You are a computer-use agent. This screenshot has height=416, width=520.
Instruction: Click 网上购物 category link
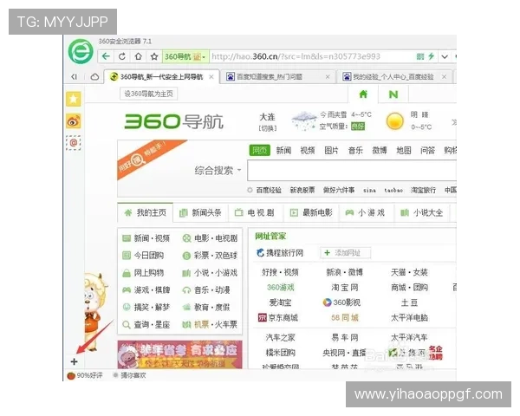pyautogui.click(x=148, y=273)
